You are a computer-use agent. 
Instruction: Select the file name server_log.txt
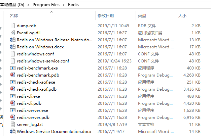[x=30, y=125]
